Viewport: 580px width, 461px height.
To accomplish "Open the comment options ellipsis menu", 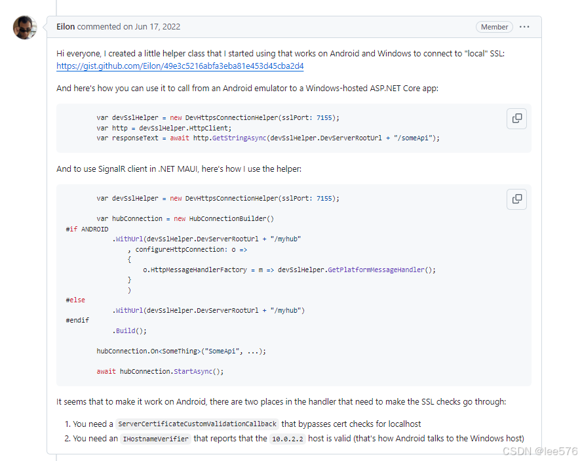I will coord(524,27).
